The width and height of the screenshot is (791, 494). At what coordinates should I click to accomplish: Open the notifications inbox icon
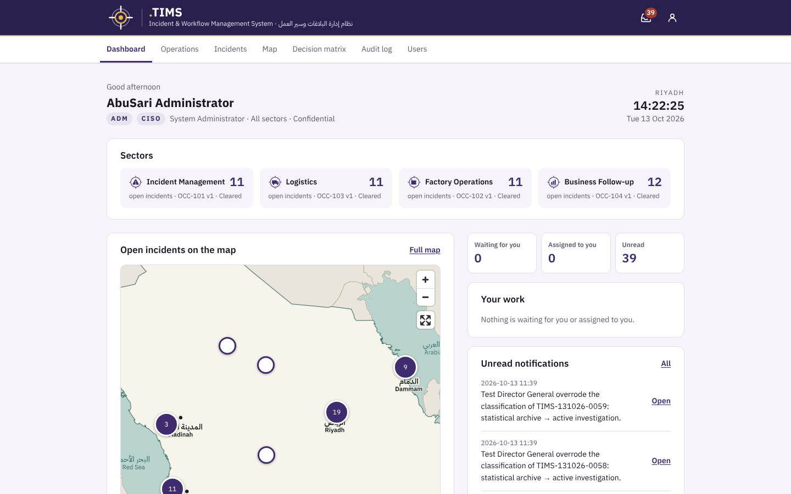(646, 18)
